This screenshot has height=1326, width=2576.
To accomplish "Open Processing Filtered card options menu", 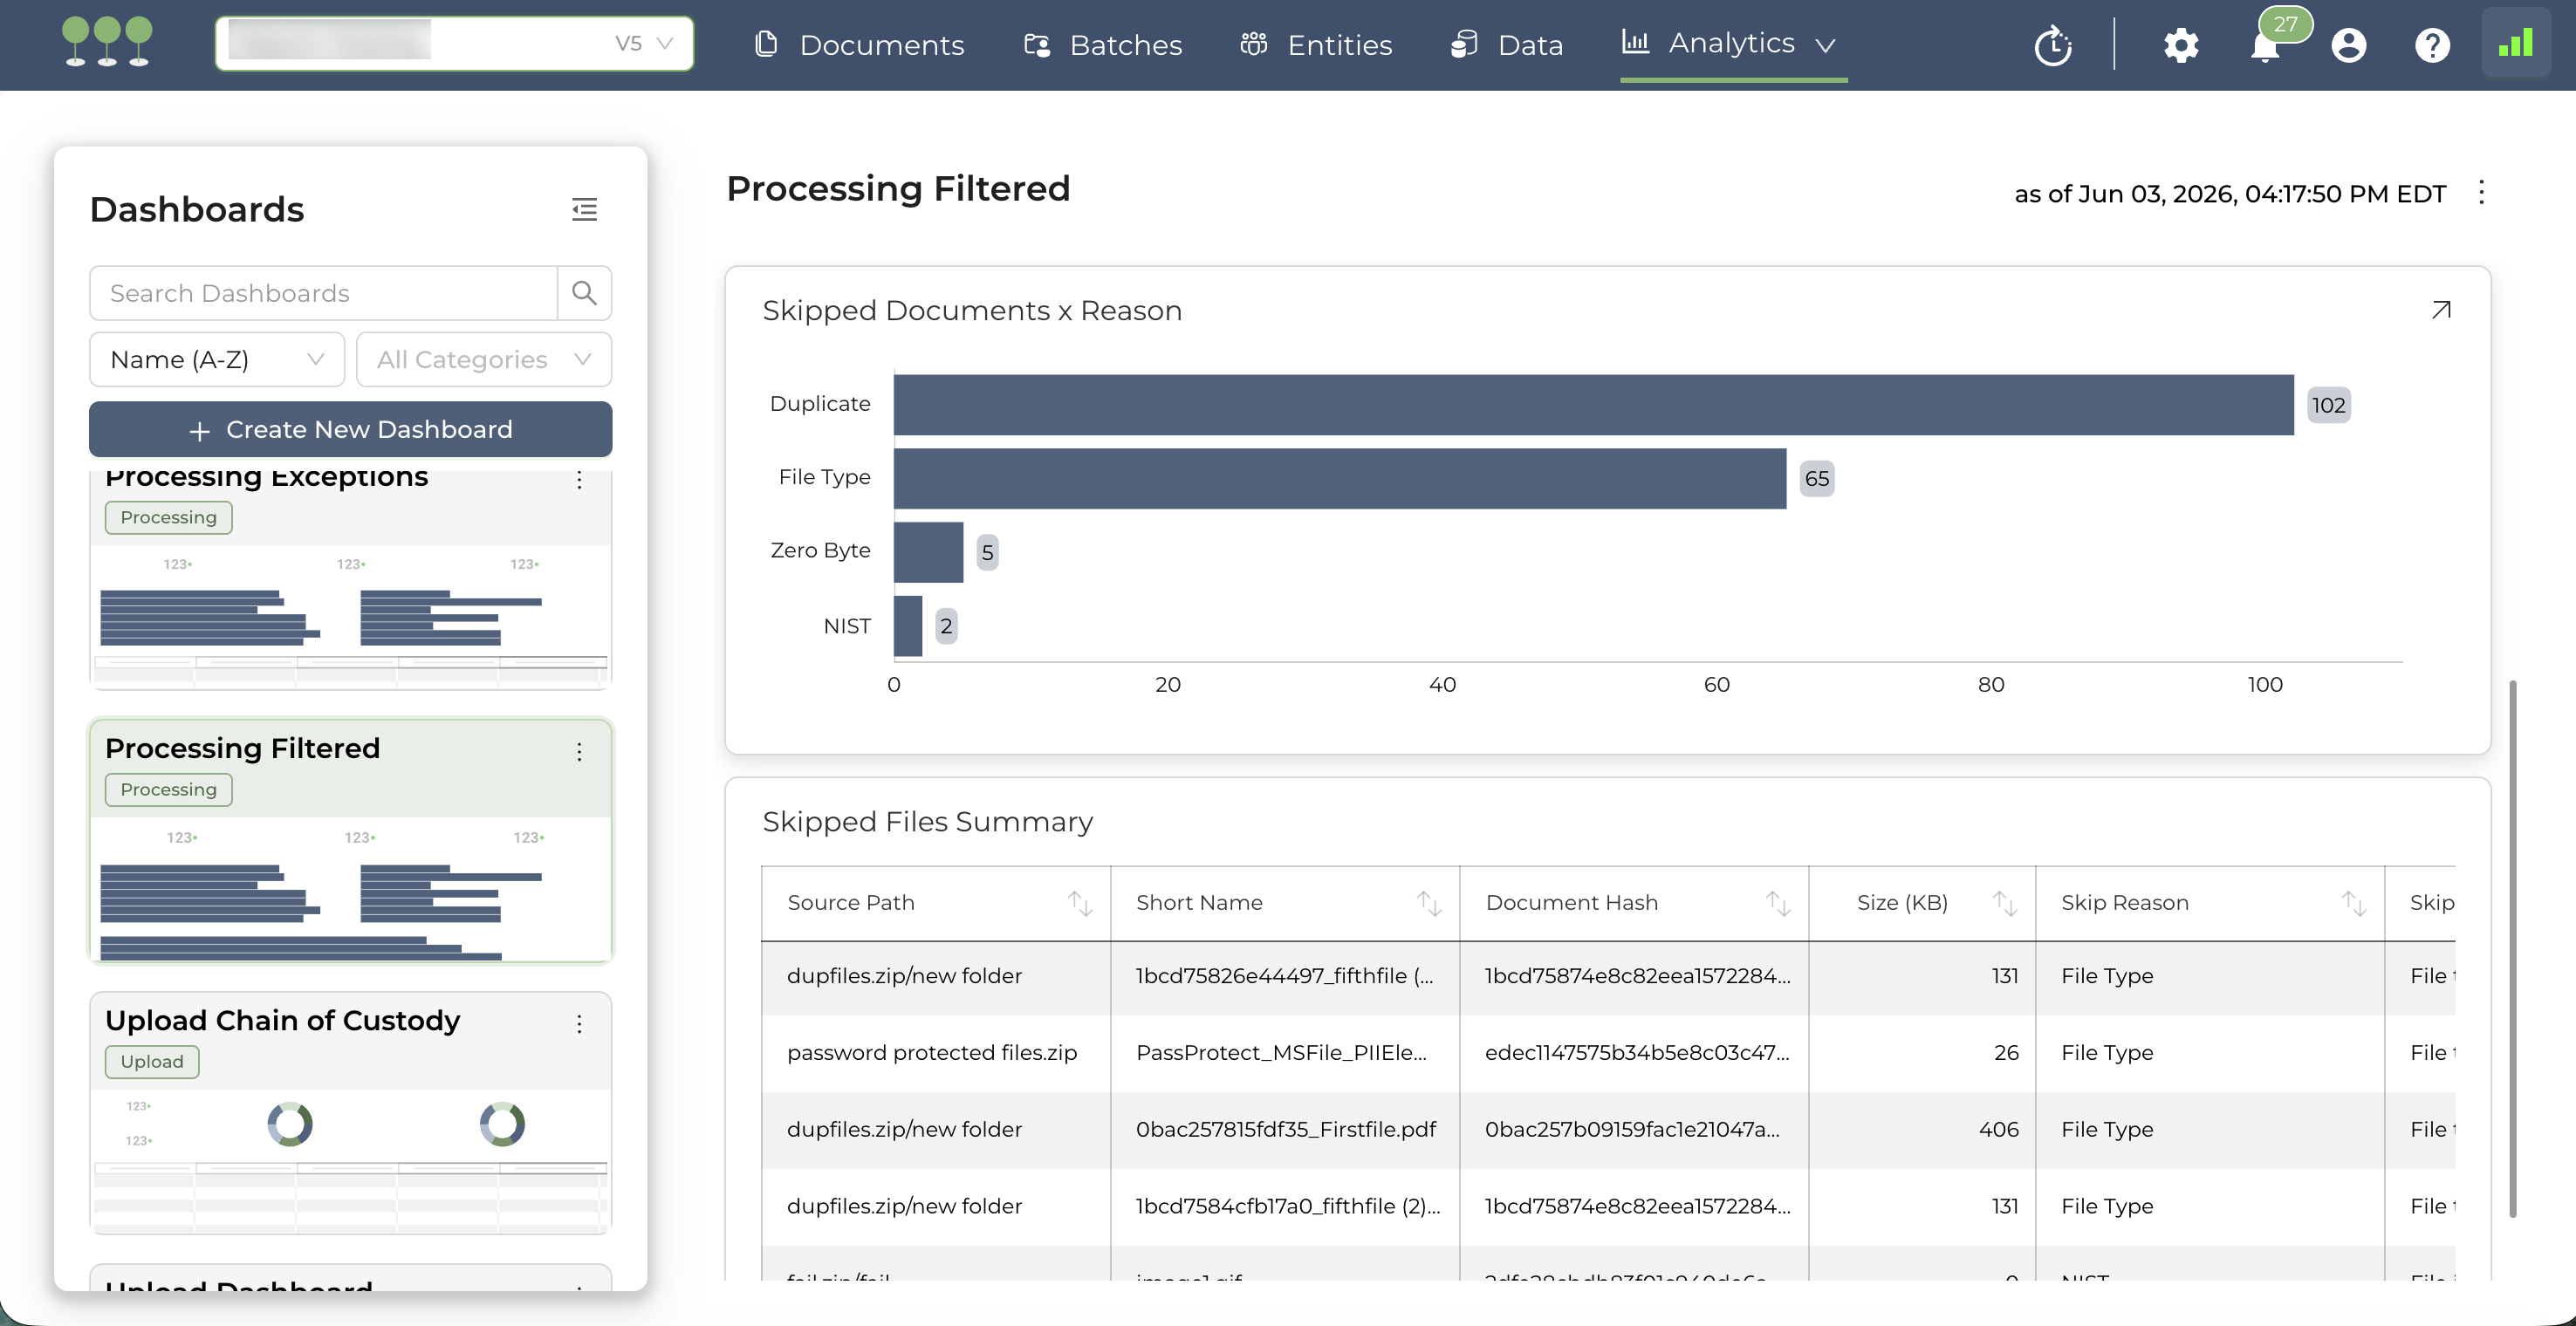I will (579, 752).
